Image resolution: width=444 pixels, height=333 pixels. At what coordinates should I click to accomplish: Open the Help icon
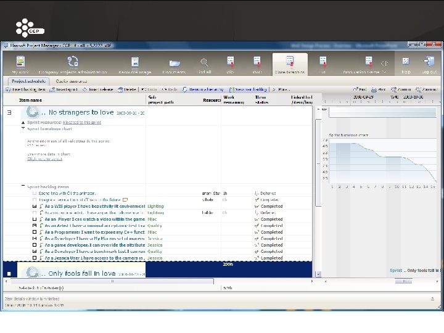pos(406,62)
